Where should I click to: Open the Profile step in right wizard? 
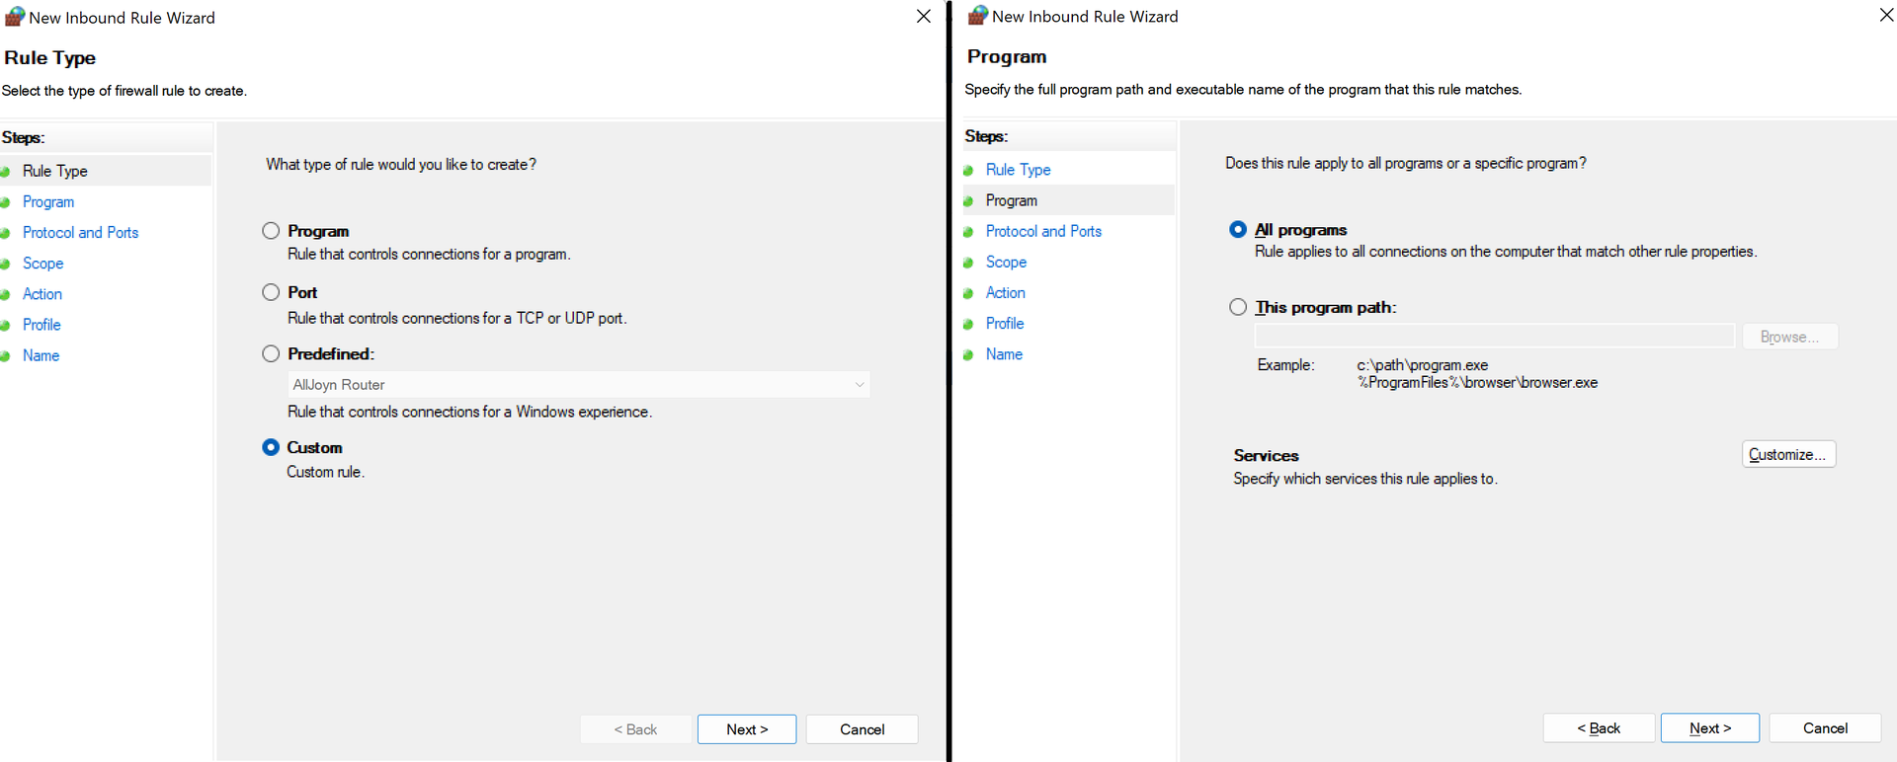(1005, 324)
